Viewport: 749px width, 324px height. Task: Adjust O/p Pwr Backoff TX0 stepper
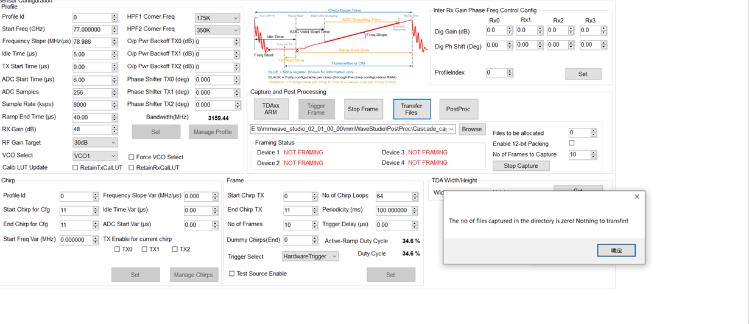tap(237, 42)
